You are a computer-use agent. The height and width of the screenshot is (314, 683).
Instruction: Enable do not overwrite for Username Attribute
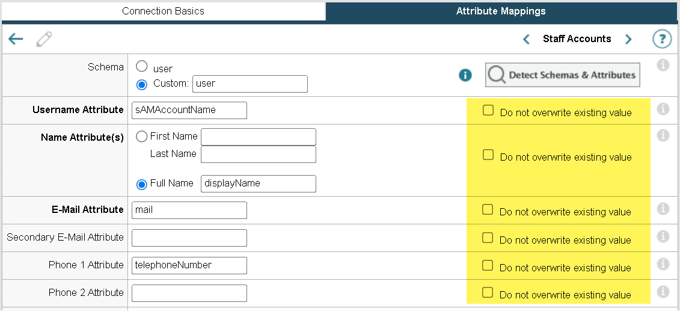(488, 111)
